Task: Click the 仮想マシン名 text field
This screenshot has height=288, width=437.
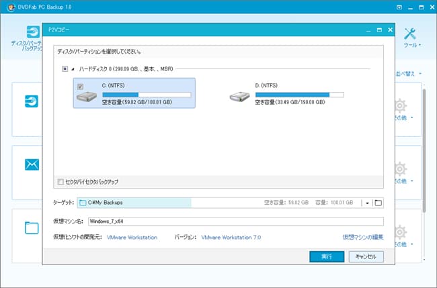Action: [235, 220]
